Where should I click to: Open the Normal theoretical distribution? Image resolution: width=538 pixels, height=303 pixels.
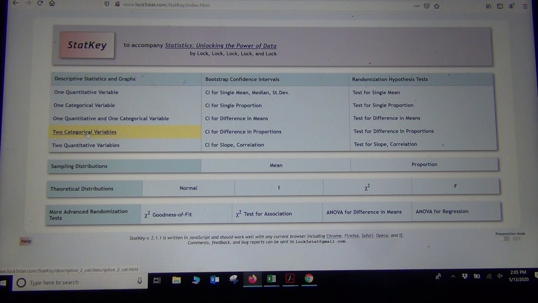point(188,188)
